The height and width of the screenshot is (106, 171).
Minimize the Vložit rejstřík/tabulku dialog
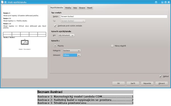pyautogui.click(x=162, y=2)
